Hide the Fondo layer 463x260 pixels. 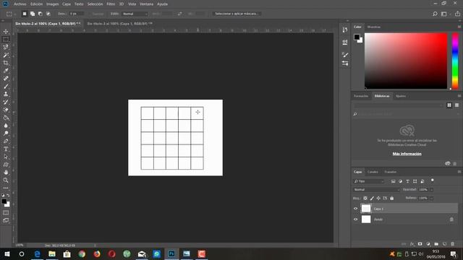[x=355, y=220]
